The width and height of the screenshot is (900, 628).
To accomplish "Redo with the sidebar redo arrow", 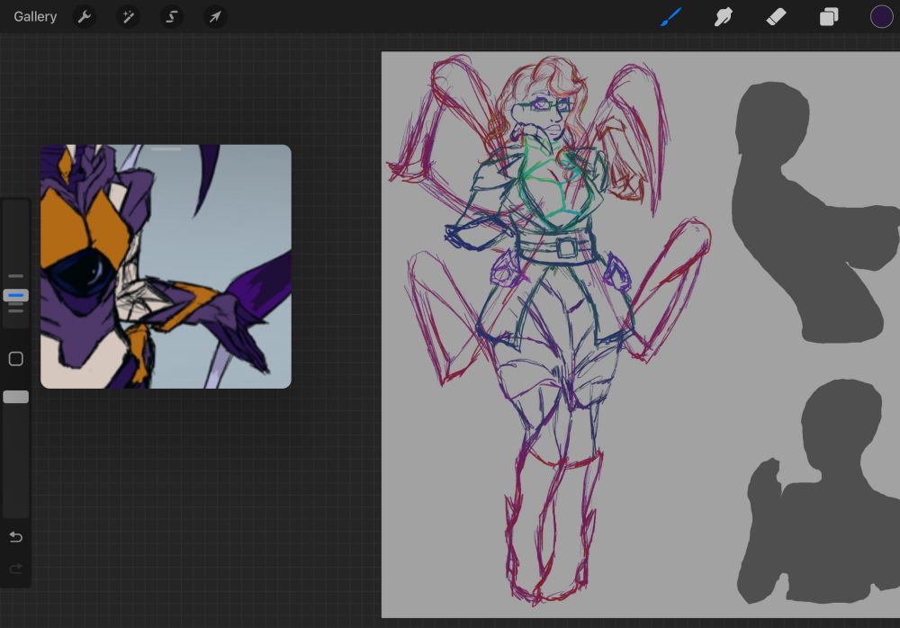I will (16, 569).
